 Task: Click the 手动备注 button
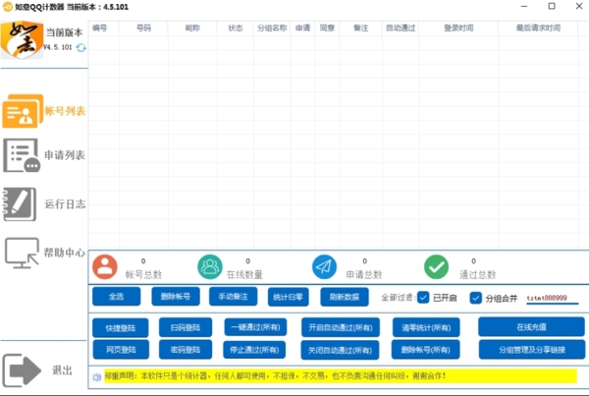[234, 297]
